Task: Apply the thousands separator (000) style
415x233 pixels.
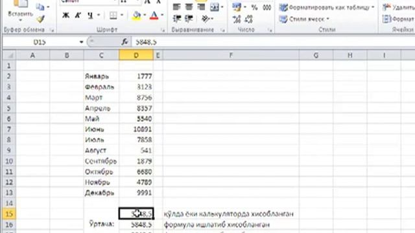Action: tap(267, 7)
